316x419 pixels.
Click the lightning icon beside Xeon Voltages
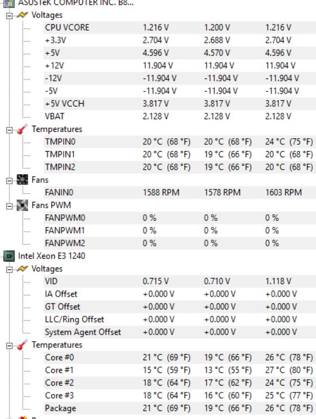(x=22, y=268)
